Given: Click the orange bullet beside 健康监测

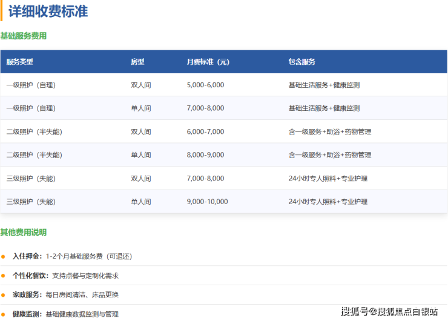Looking at the screenshot, I should point(3,314).
